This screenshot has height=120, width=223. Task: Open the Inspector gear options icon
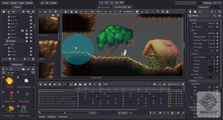pyautogui.click(x=220, y=16)
